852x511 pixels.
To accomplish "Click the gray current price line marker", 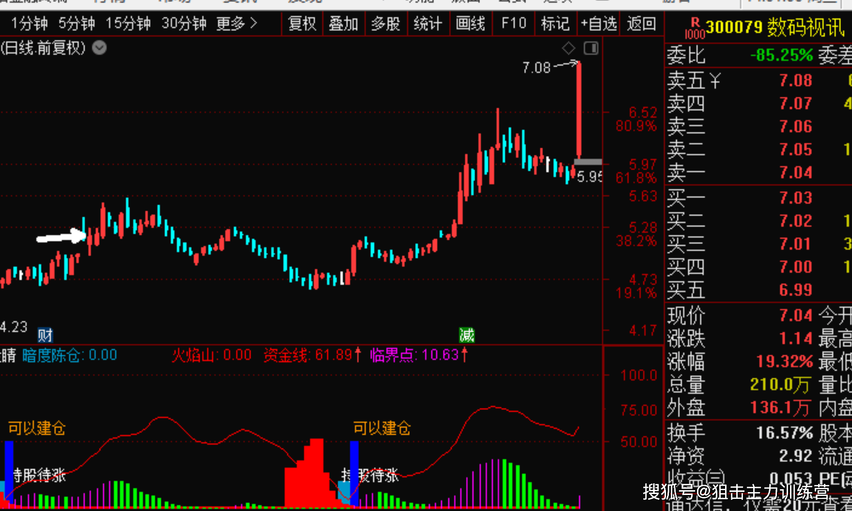I will tap(588, 162).
